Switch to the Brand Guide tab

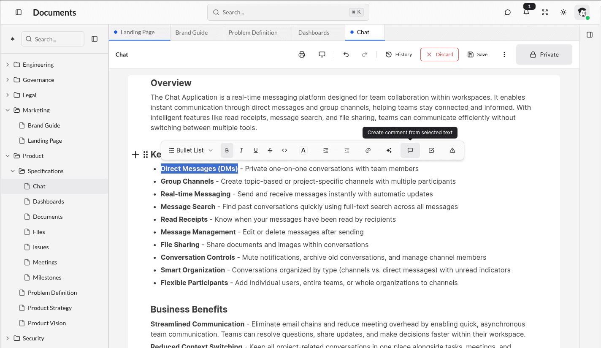[x=191, y=32]
